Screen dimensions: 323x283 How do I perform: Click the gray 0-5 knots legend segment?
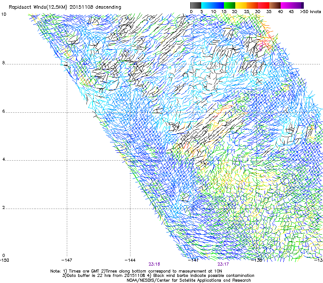click(x=196, y=5)
